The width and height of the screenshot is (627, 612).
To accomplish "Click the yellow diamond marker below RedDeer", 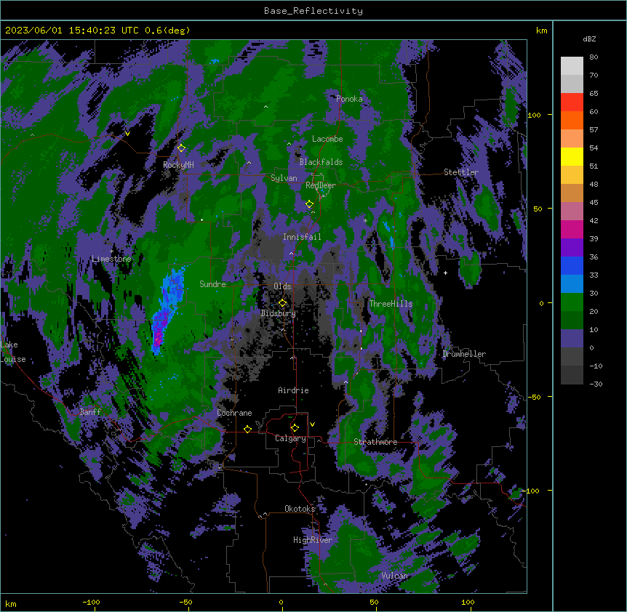I will [x=309, y=204].
